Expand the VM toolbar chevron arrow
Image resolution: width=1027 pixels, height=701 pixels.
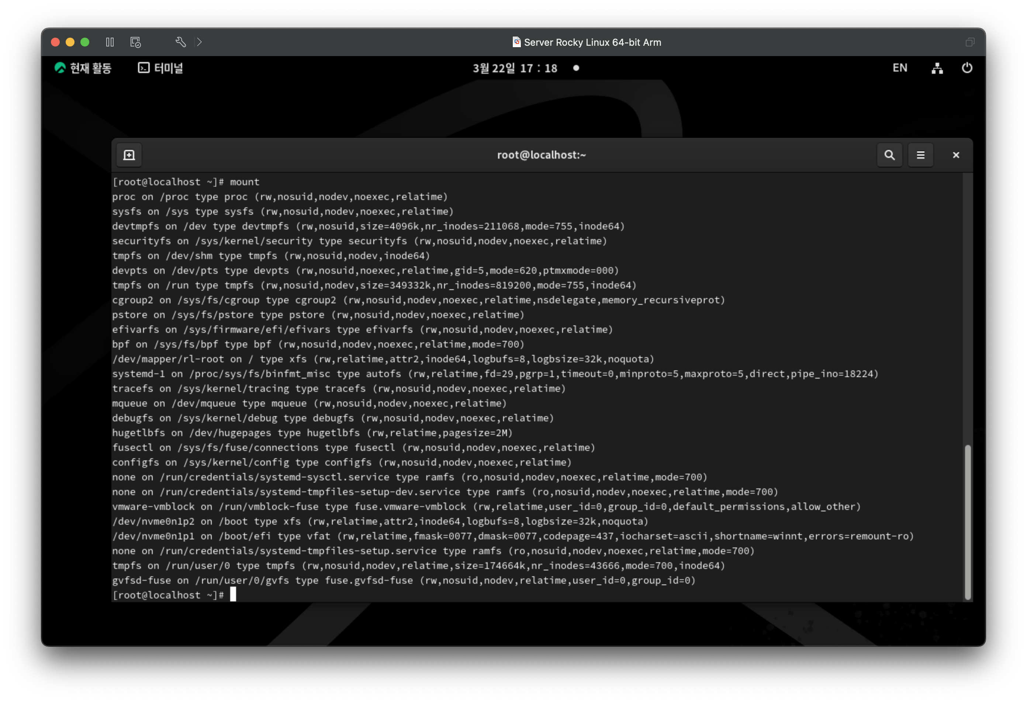[x=199, y=42]
